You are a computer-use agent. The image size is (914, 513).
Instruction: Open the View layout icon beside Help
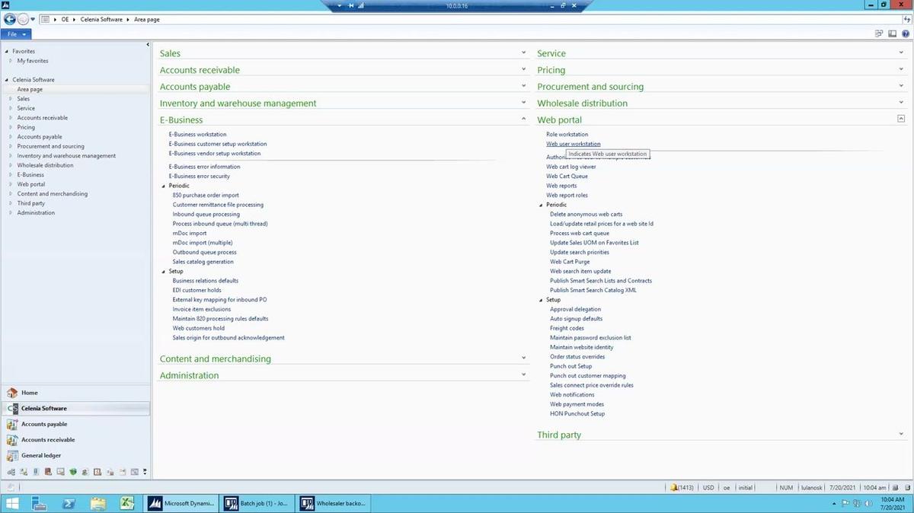[x=892, y=33]
